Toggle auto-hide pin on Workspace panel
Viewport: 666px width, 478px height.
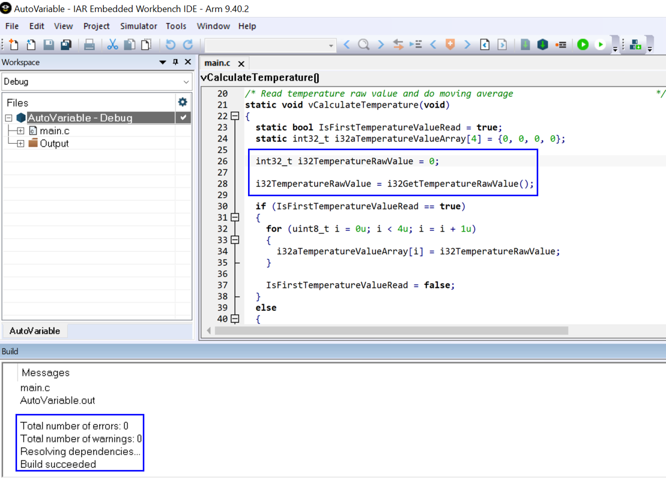175,62
